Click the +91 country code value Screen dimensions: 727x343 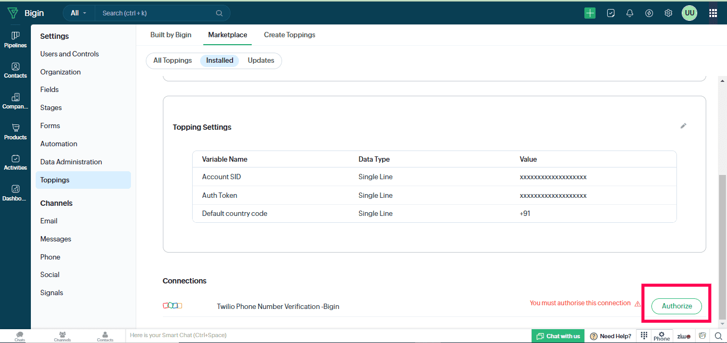pos(525,213)
